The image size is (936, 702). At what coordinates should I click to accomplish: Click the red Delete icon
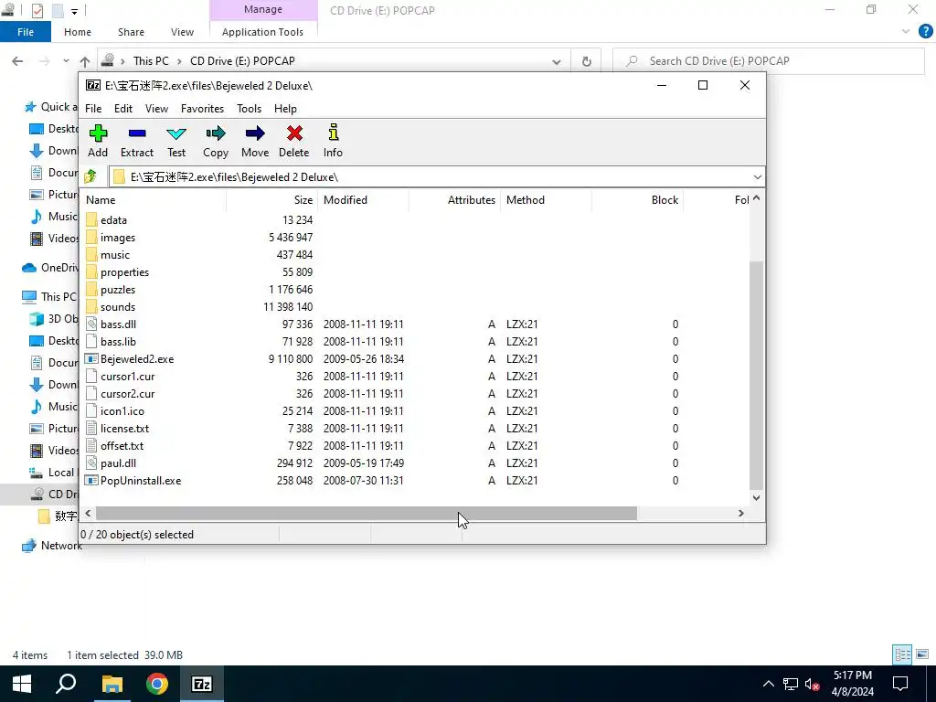(x=294, y=142)
